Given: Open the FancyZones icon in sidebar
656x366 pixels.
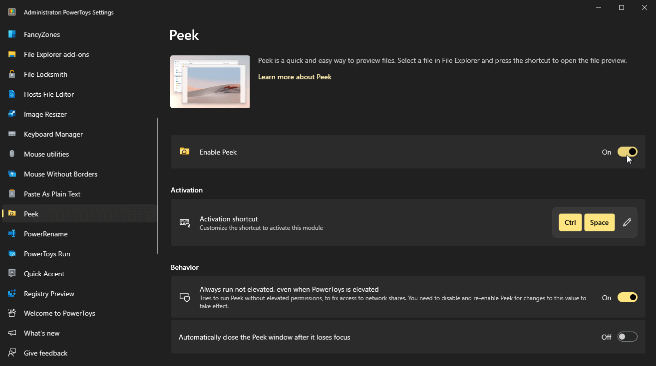Looking at the screenshot, I should tap(12, 34).
